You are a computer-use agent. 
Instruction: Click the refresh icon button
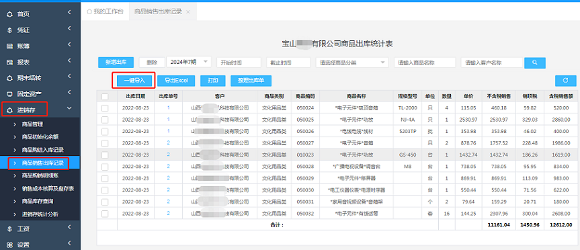pyautogui.click(x=565, y=80)
